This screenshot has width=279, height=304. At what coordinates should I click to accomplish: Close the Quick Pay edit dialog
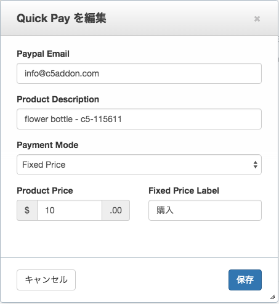[x=257, y=18]
